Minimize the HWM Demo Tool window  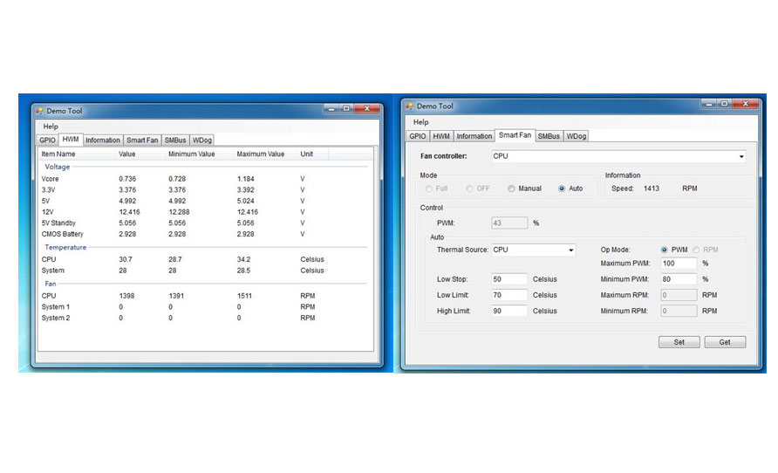331,109
